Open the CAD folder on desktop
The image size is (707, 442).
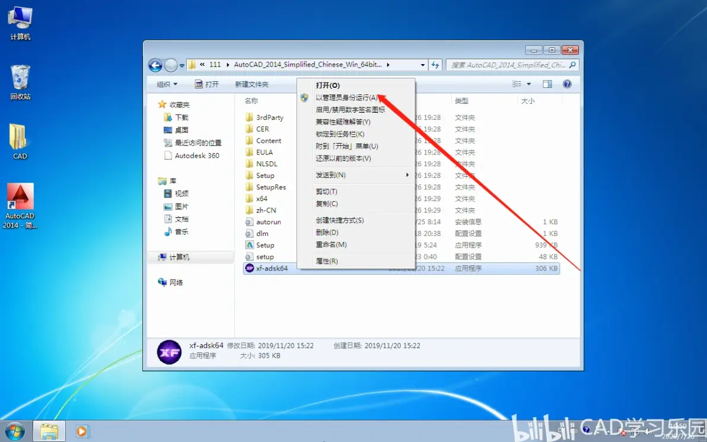[x=20, y=142]
